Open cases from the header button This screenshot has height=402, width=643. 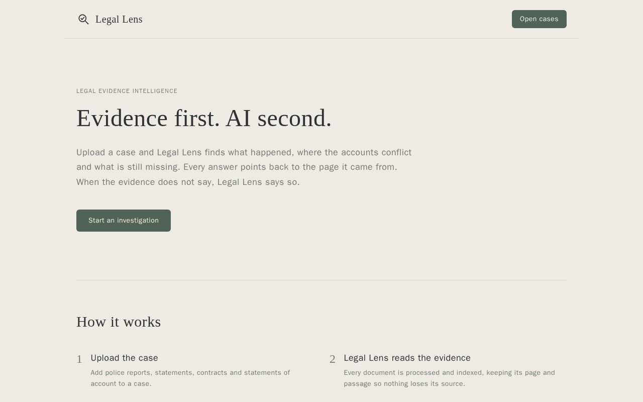[x=539, y=19]
